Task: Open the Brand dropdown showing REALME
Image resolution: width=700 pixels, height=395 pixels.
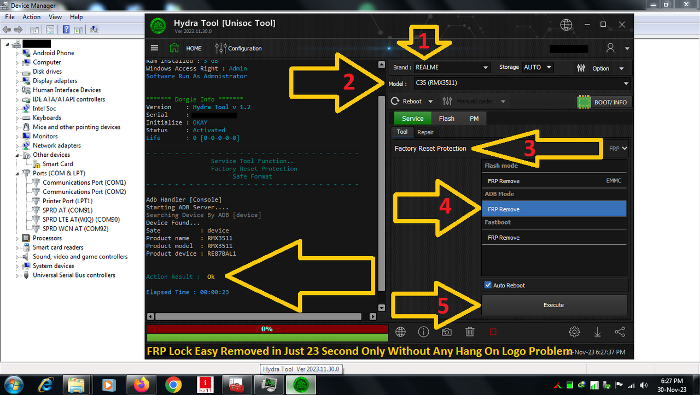Action: (451, 68)
